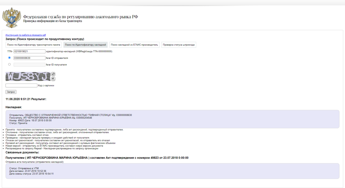Click the captcha audio playback icon

pos(53,79)
